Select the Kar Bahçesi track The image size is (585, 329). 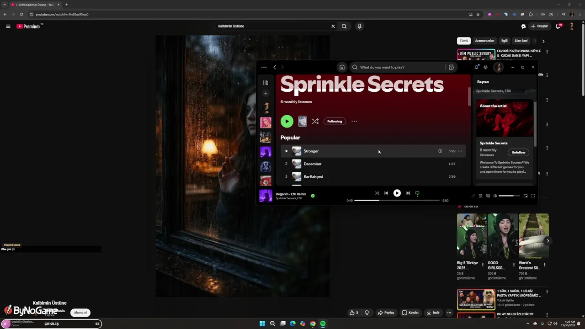click(x=373, y=176)
